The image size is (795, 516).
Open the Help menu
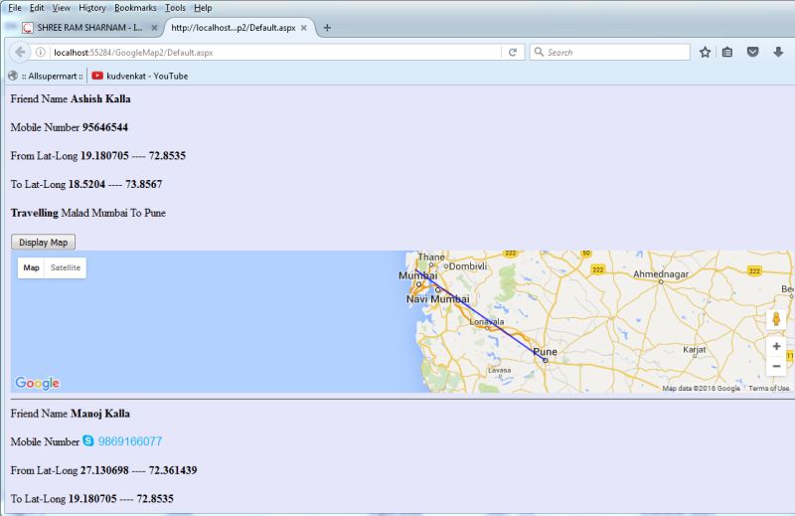click(x=203, y=8)
